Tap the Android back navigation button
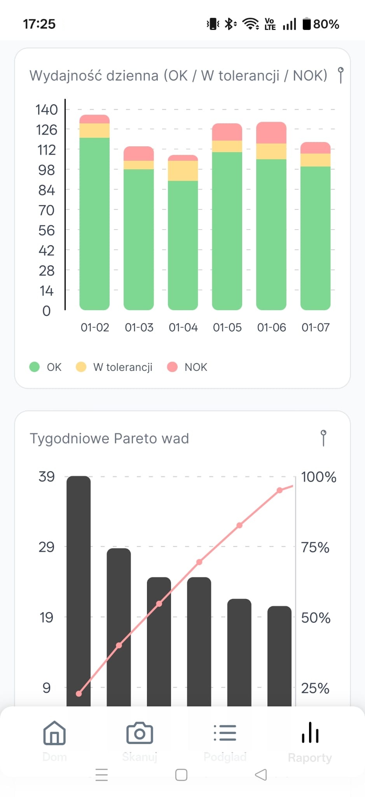The height and width of the screenshot is (797, 365). point(261,775)
